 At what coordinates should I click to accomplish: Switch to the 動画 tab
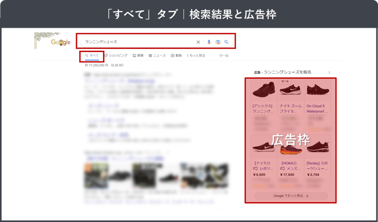pos(176,55)
